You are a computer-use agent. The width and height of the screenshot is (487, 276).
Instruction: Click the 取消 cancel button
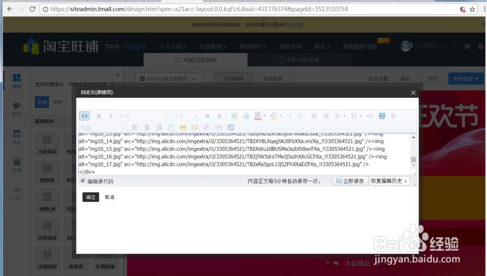(109, 197)
